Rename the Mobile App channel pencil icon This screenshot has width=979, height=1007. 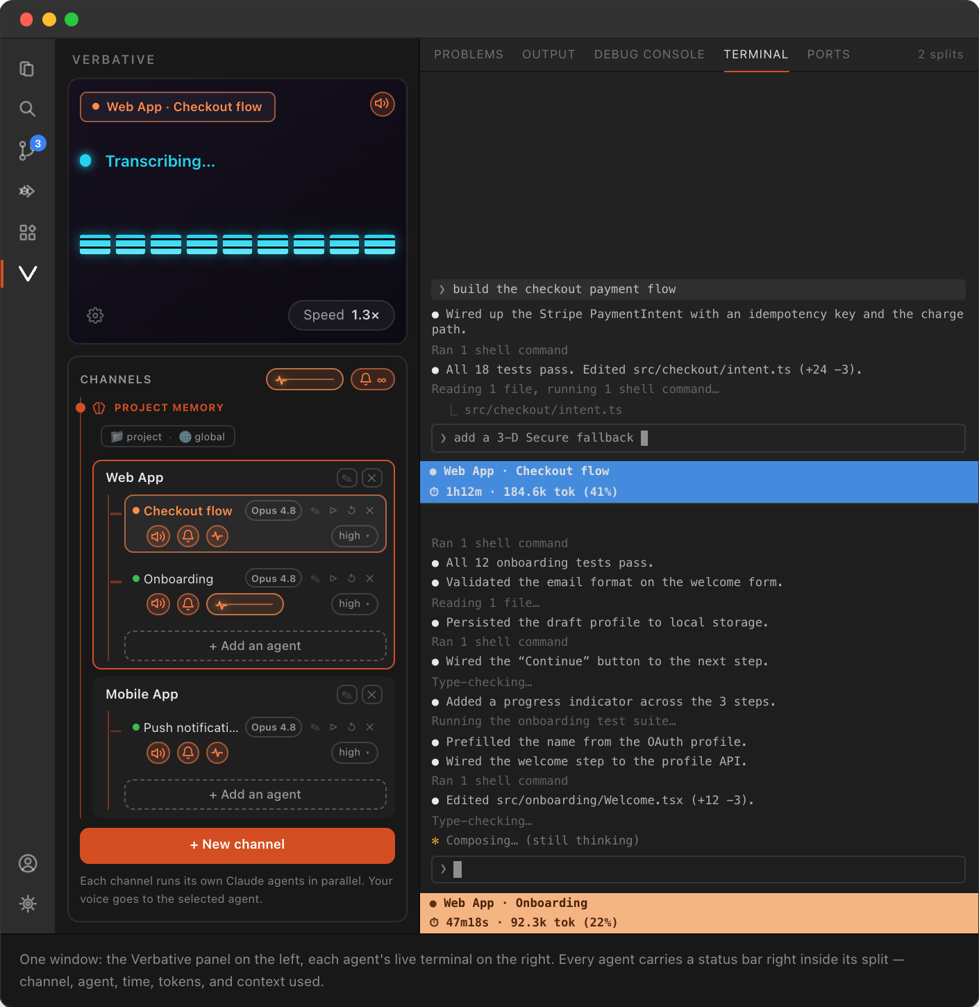347,694
